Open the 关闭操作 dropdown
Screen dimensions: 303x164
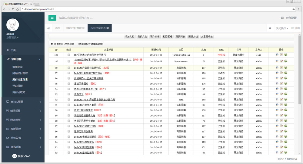pyautogui.click(x=282, y=28)
